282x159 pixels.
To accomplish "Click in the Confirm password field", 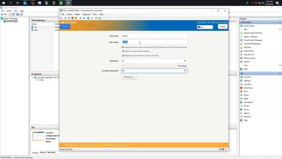I will [x=154, y=71].
